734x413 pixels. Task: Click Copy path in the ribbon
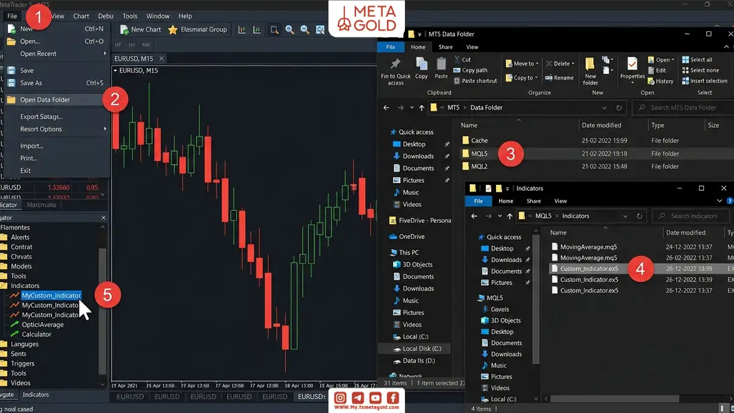470,70
